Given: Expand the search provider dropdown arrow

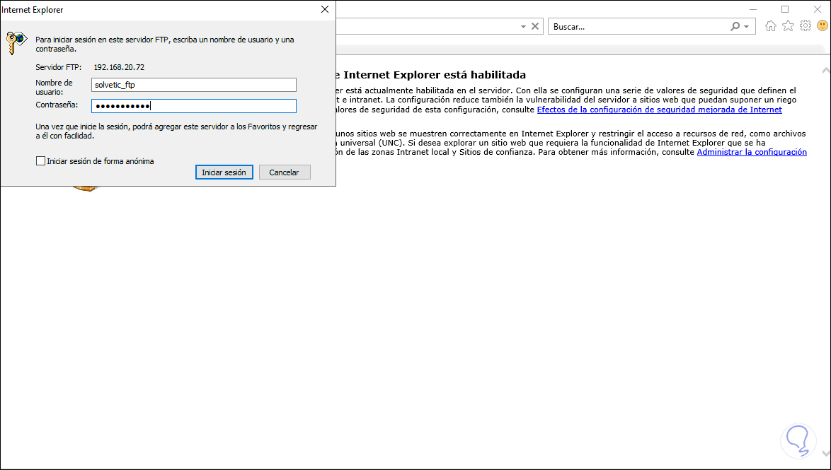Looking at the screenshot, I should [747, 27].
